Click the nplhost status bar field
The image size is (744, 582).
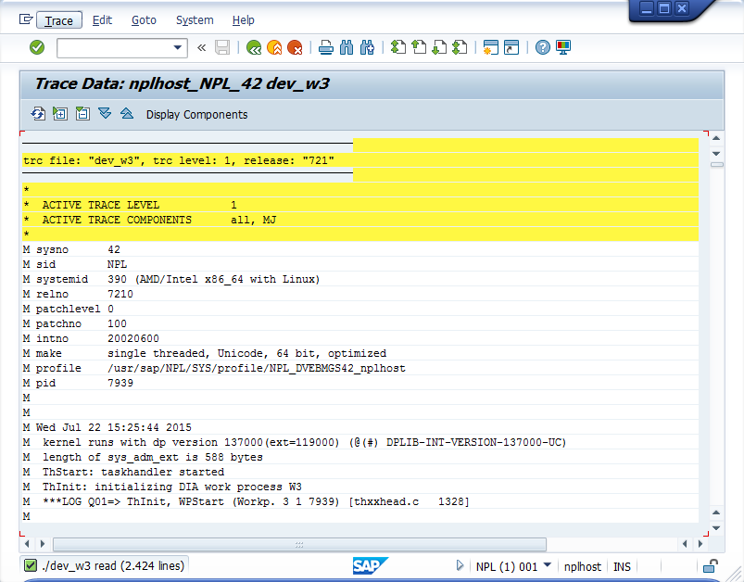coord(582,567)
